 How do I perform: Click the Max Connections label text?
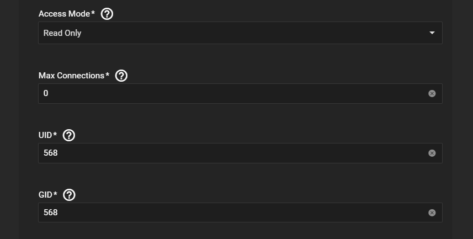pos(71,76)
